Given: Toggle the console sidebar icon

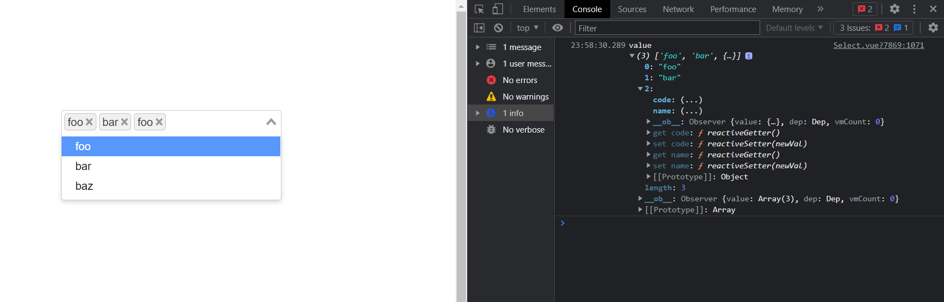Looking at the screenshot, I should coord(479,28).
